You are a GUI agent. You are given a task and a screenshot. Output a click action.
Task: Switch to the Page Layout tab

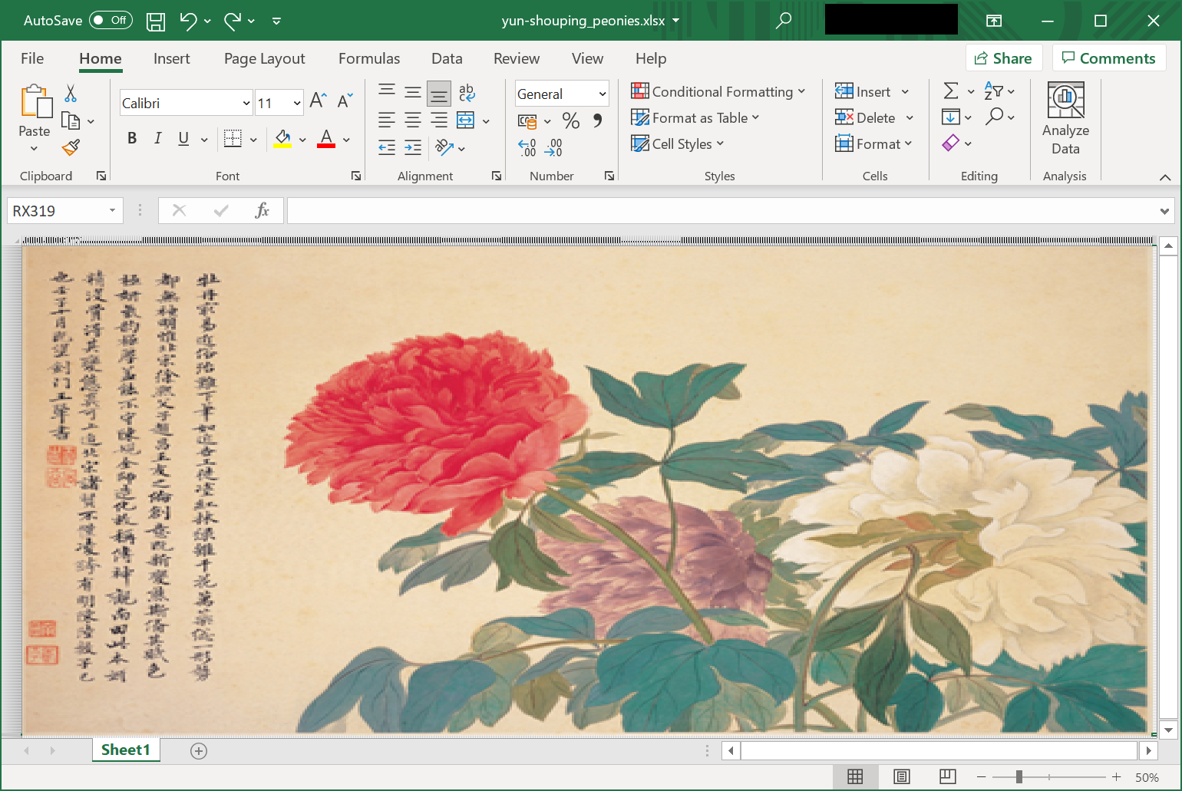264,58
